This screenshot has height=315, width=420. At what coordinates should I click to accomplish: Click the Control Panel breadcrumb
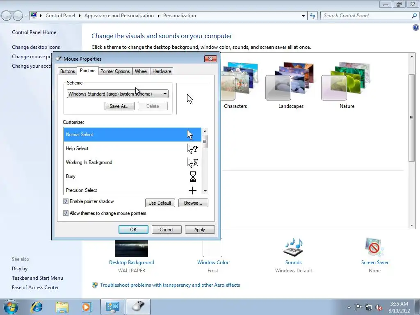60,16
